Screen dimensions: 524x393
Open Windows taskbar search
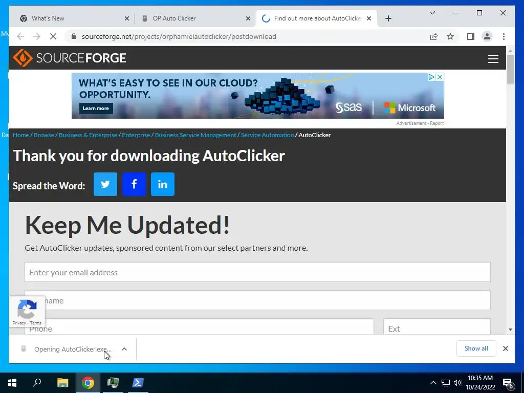tap(37, 383)
